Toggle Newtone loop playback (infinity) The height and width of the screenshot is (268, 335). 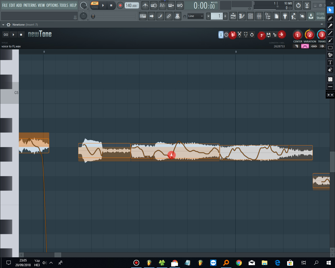(x=6, y=35)
